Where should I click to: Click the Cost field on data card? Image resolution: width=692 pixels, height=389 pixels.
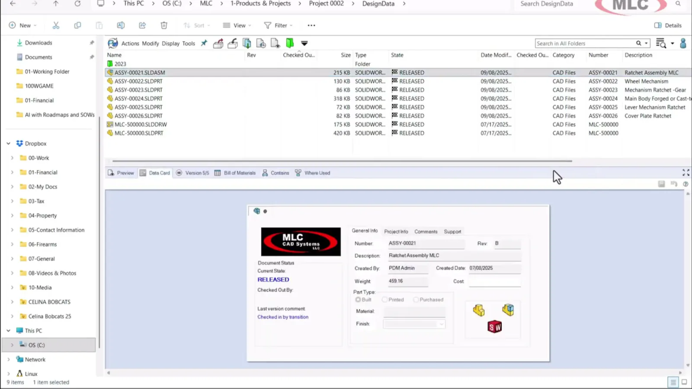click(495, 281)
